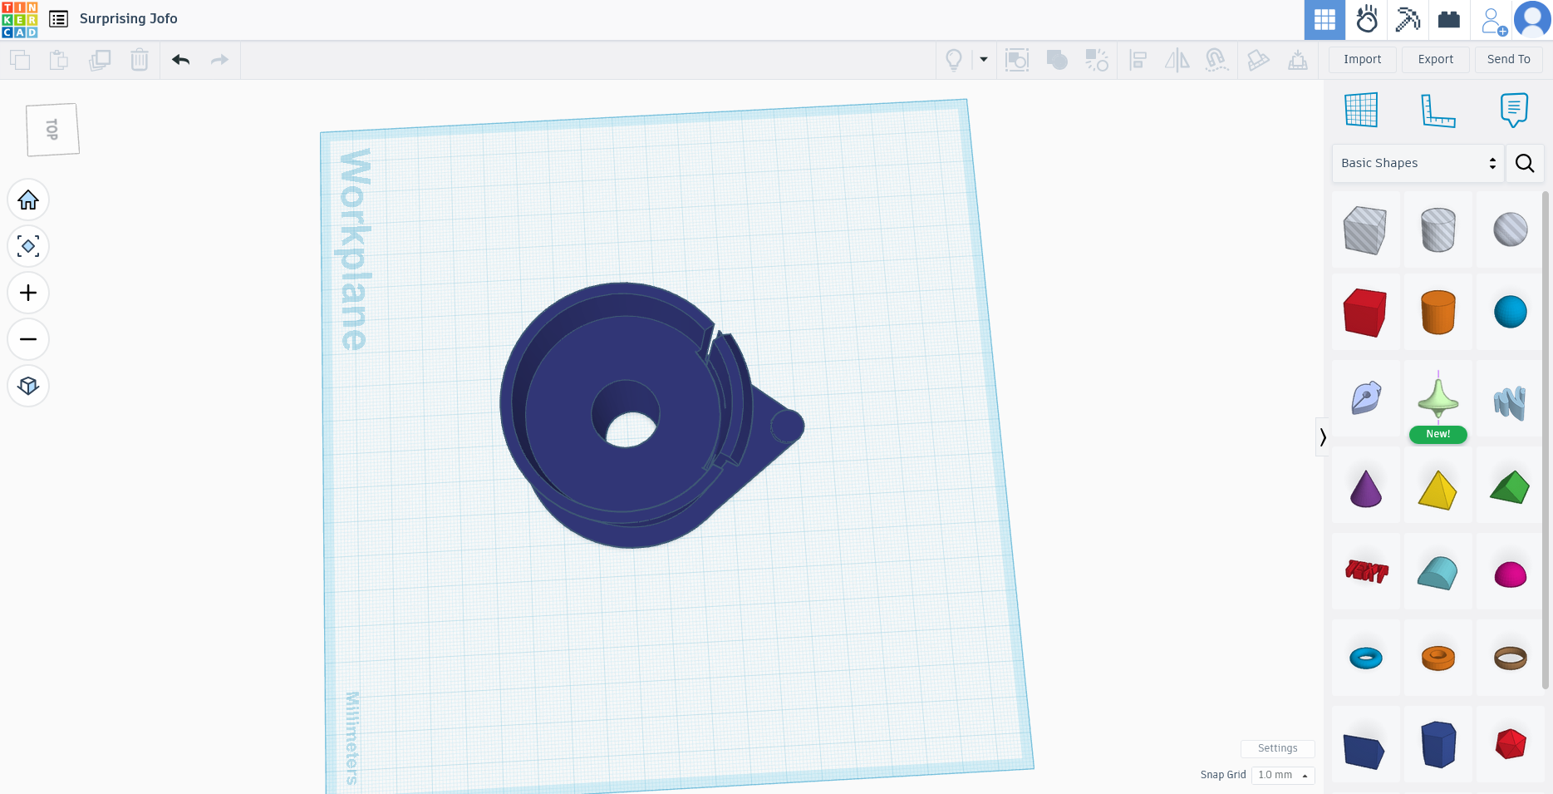The height and width of the screenshot is (794, 1553).
Task: Pick the orange Cylinder shape
Action: 1438,313
